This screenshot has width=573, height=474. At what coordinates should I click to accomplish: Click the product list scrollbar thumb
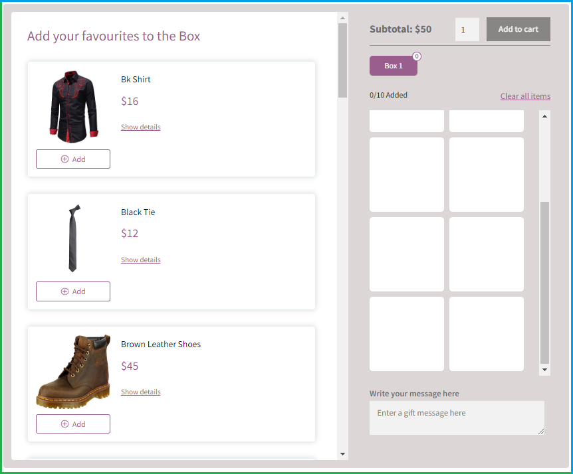[x=342, y=60]
